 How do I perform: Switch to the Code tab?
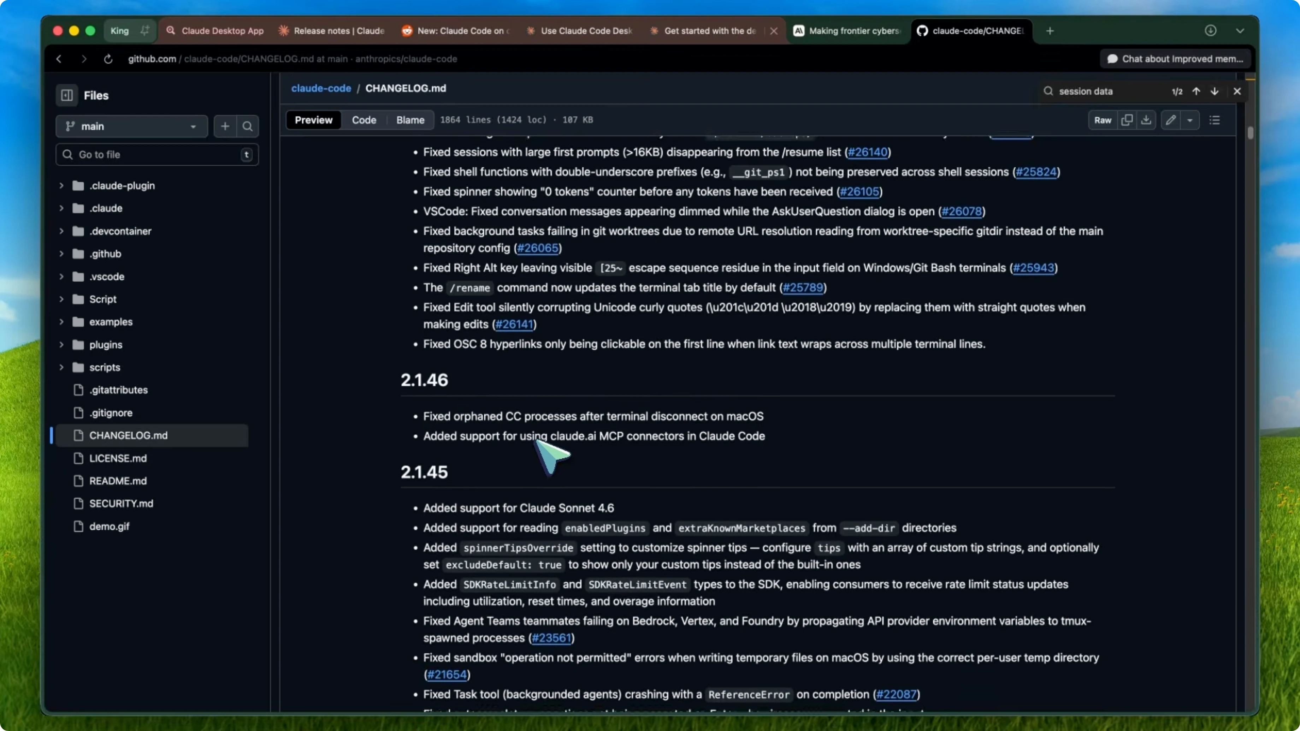point(364,120)
